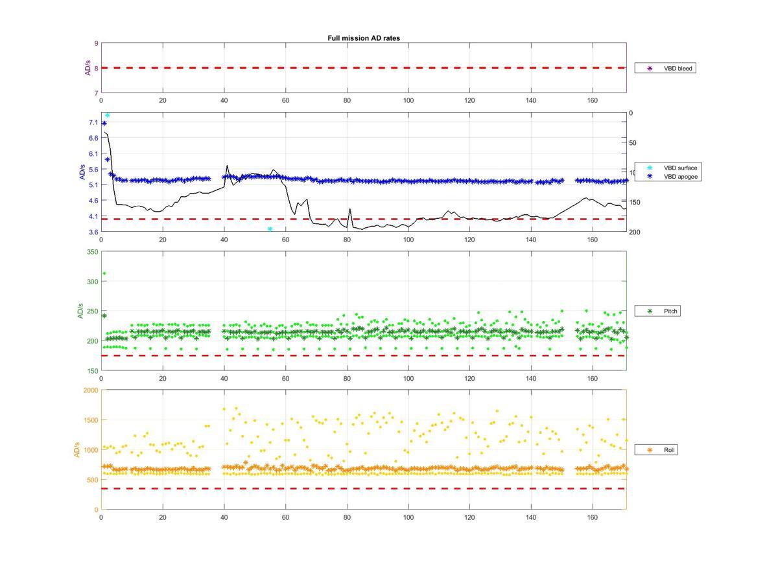Click y-axis tick 2000 in Roll plot
The width and height of the screenshot is (778, 573).
coord(91,390)
